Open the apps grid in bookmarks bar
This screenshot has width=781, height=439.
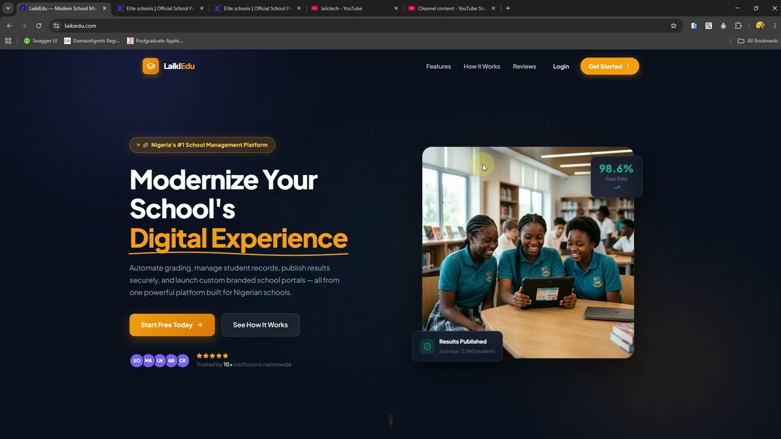point(8,41)
